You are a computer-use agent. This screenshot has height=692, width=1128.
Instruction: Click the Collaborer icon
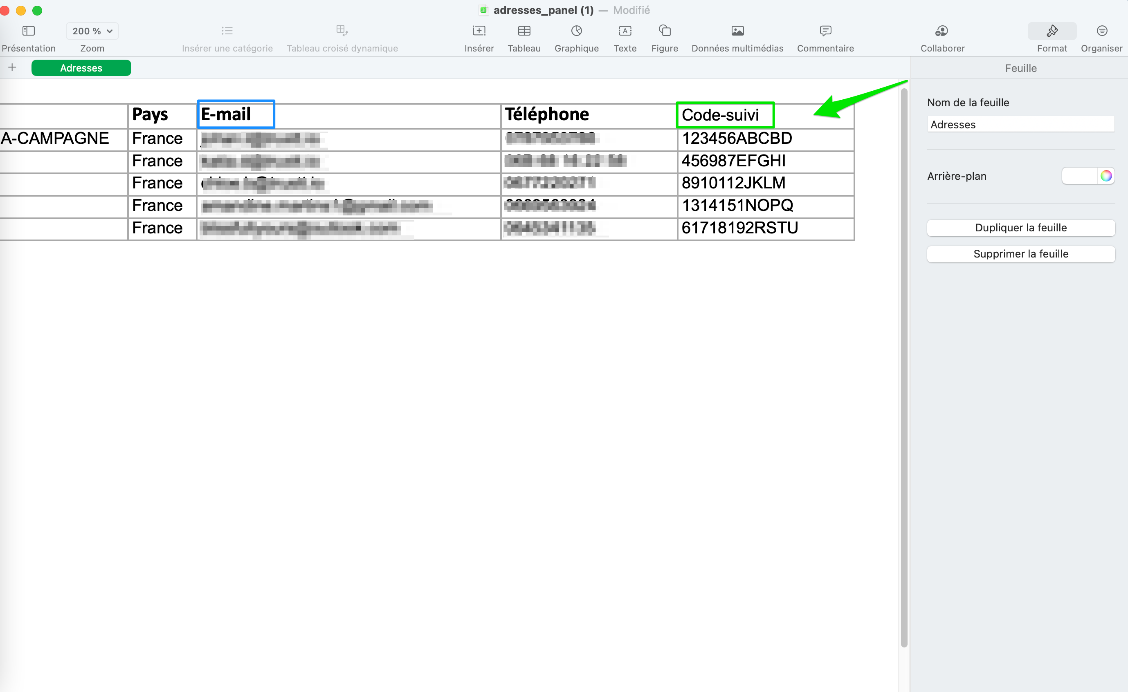pos(942,31)
